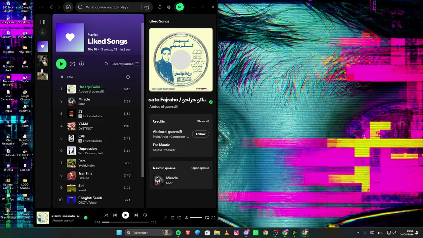Screen dimensions: 423x238
Task: Create a playlist with the plus button
Action: (x=43, y=32)
